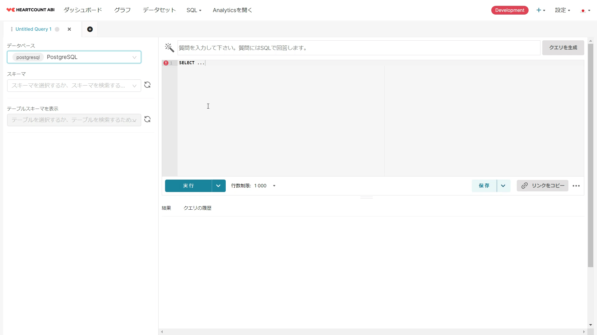This screenshot has width=597, height=335.
Task: Refresh the table list
Action: 147,119
